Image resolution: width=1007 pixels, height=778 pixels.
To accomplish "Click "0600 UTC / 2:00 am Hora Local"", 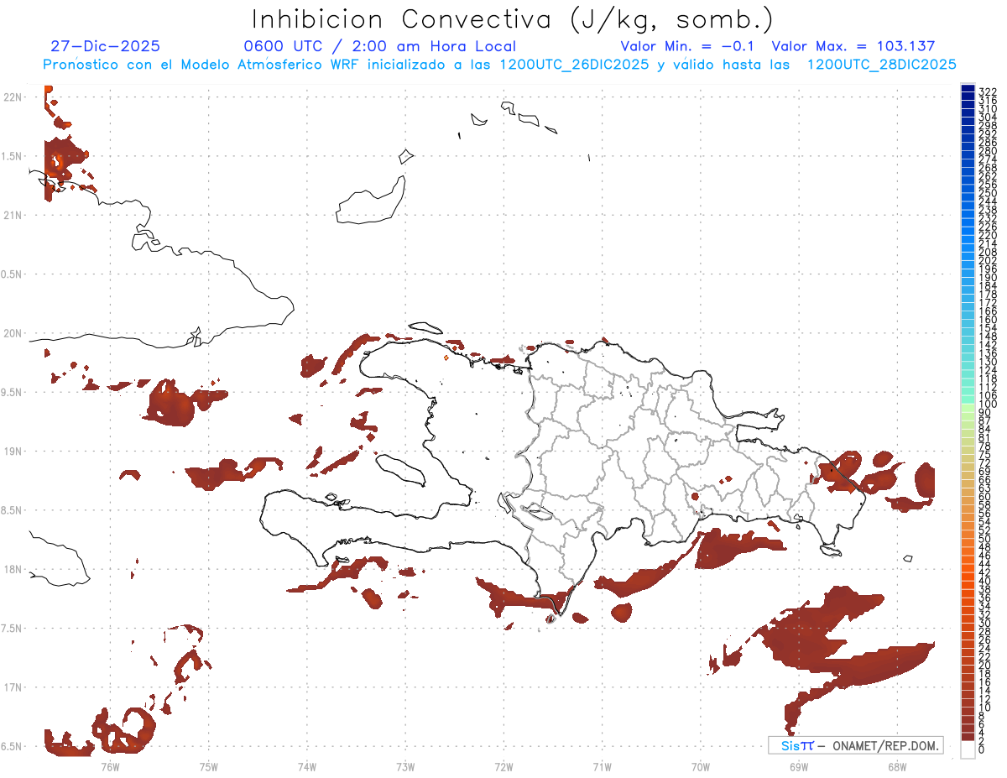I will (x=380, y=46).
